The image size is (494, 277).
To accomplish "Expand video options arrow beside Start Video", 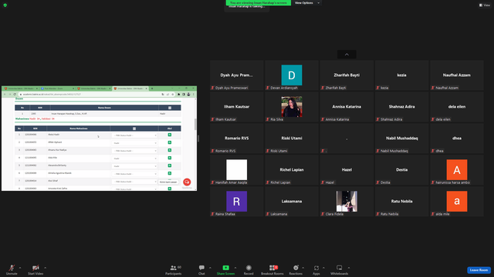I will pos(45,268).
